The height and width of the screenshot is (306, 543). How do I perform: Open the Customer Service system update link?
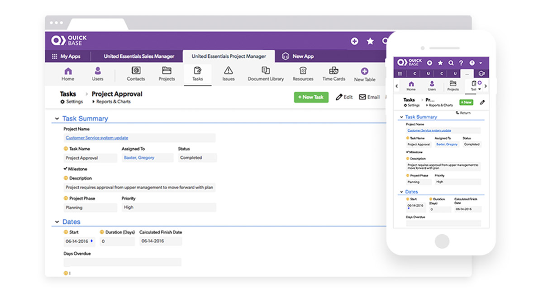[x=97, y=138]
